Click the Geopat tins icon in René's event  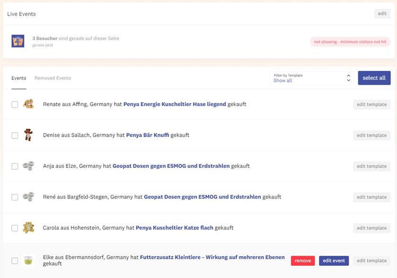[x=28, y=197]
